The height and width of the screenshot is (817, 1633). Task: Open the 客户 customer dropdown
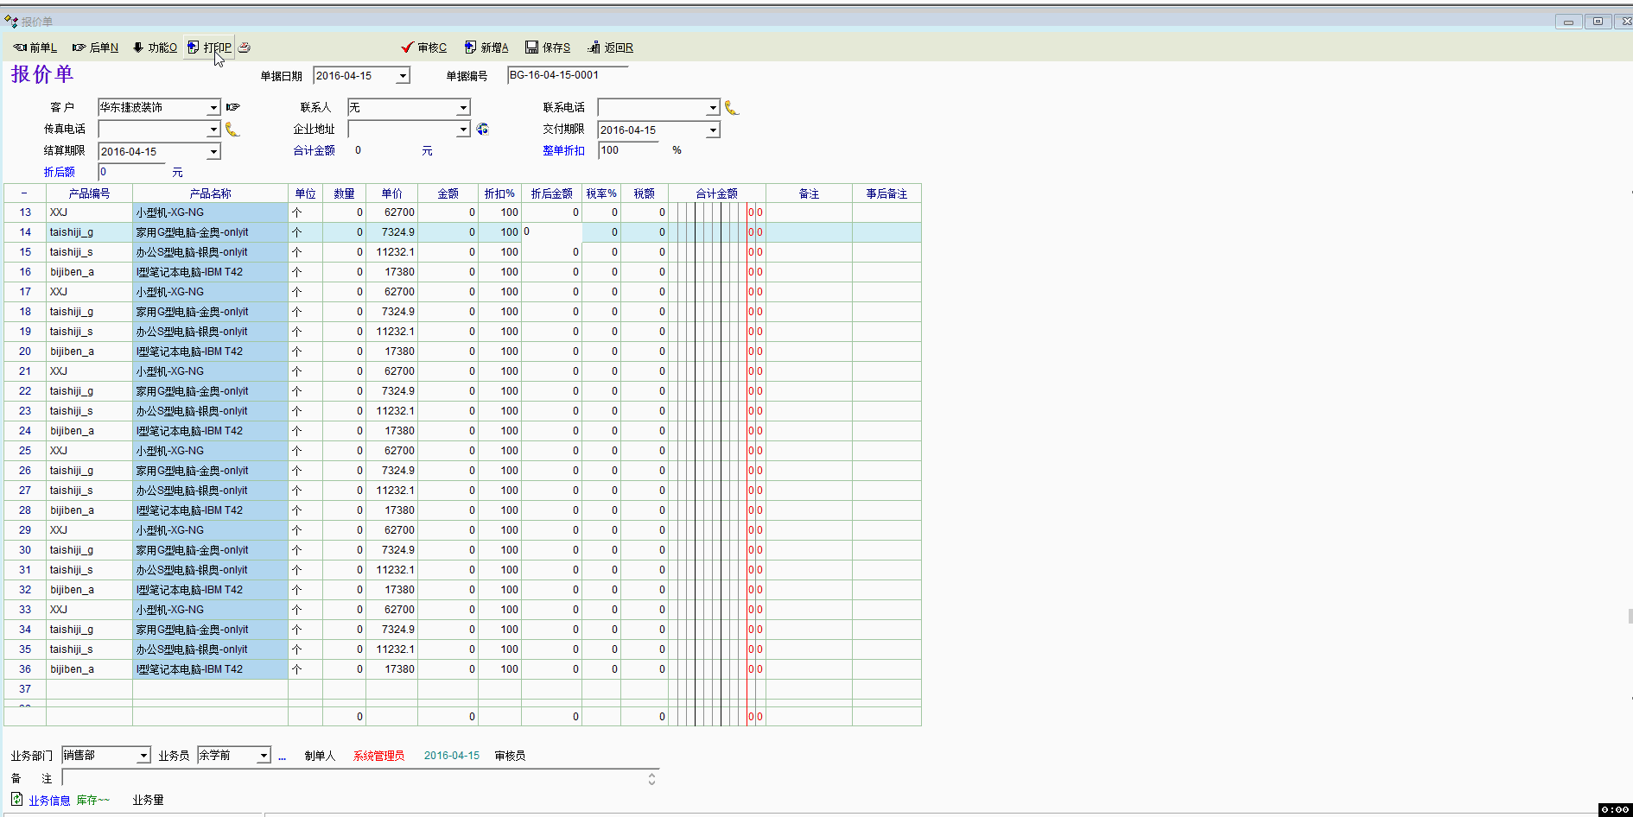coord(213,108)
